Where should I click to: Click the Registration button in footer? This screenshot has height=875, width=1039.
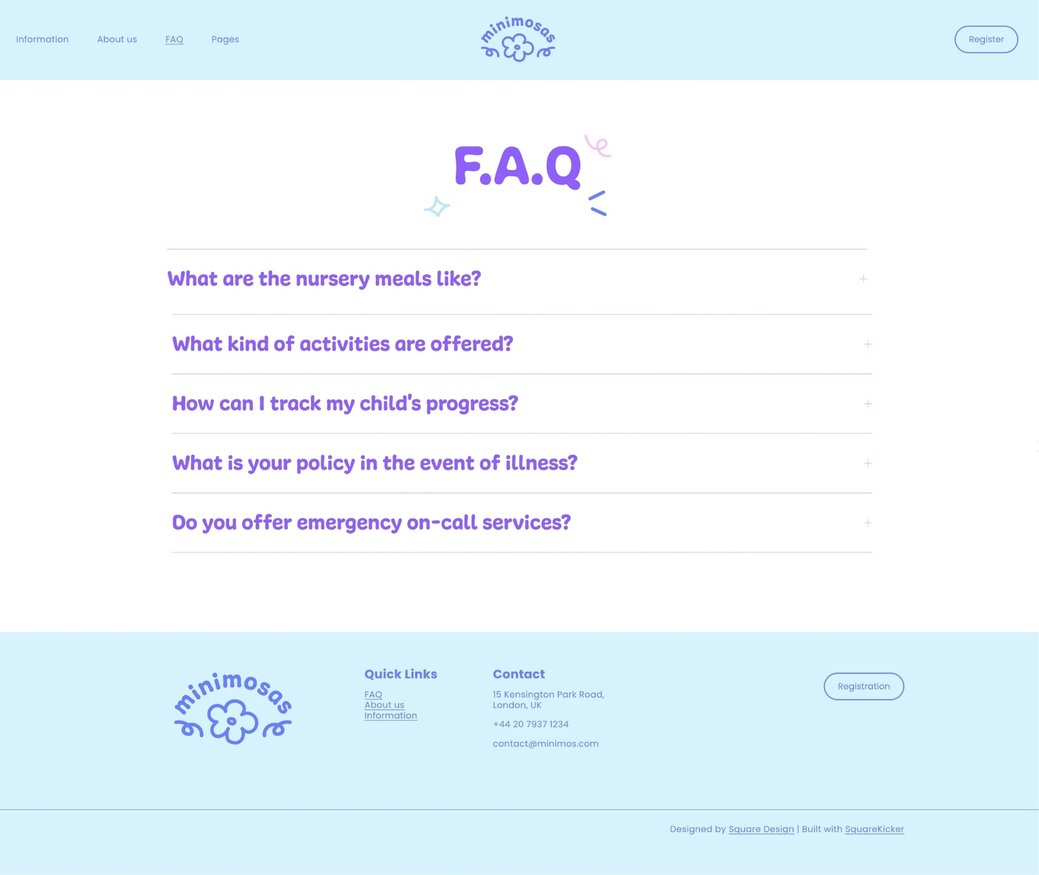tap(864, 686)
